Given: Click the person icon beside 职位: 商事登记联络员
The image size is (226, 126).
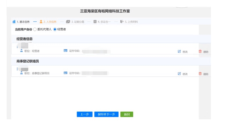Looking at the screenshot, I should (x=21, y=73).
